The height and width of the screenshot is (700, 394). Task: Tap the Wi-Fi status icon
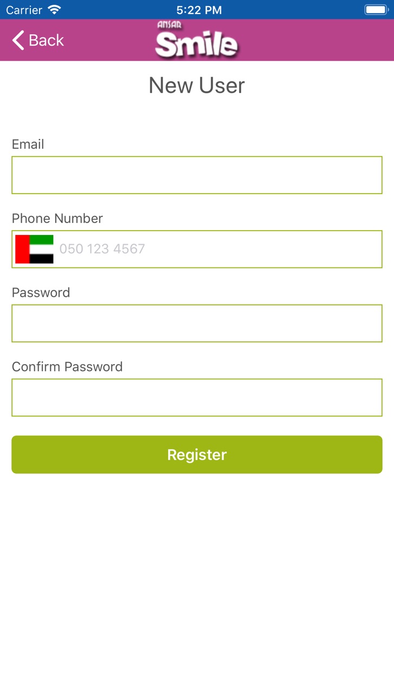click(54, 10)
